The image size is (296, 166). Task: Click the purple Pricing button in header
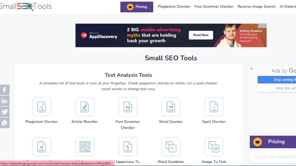coord(137,7)
